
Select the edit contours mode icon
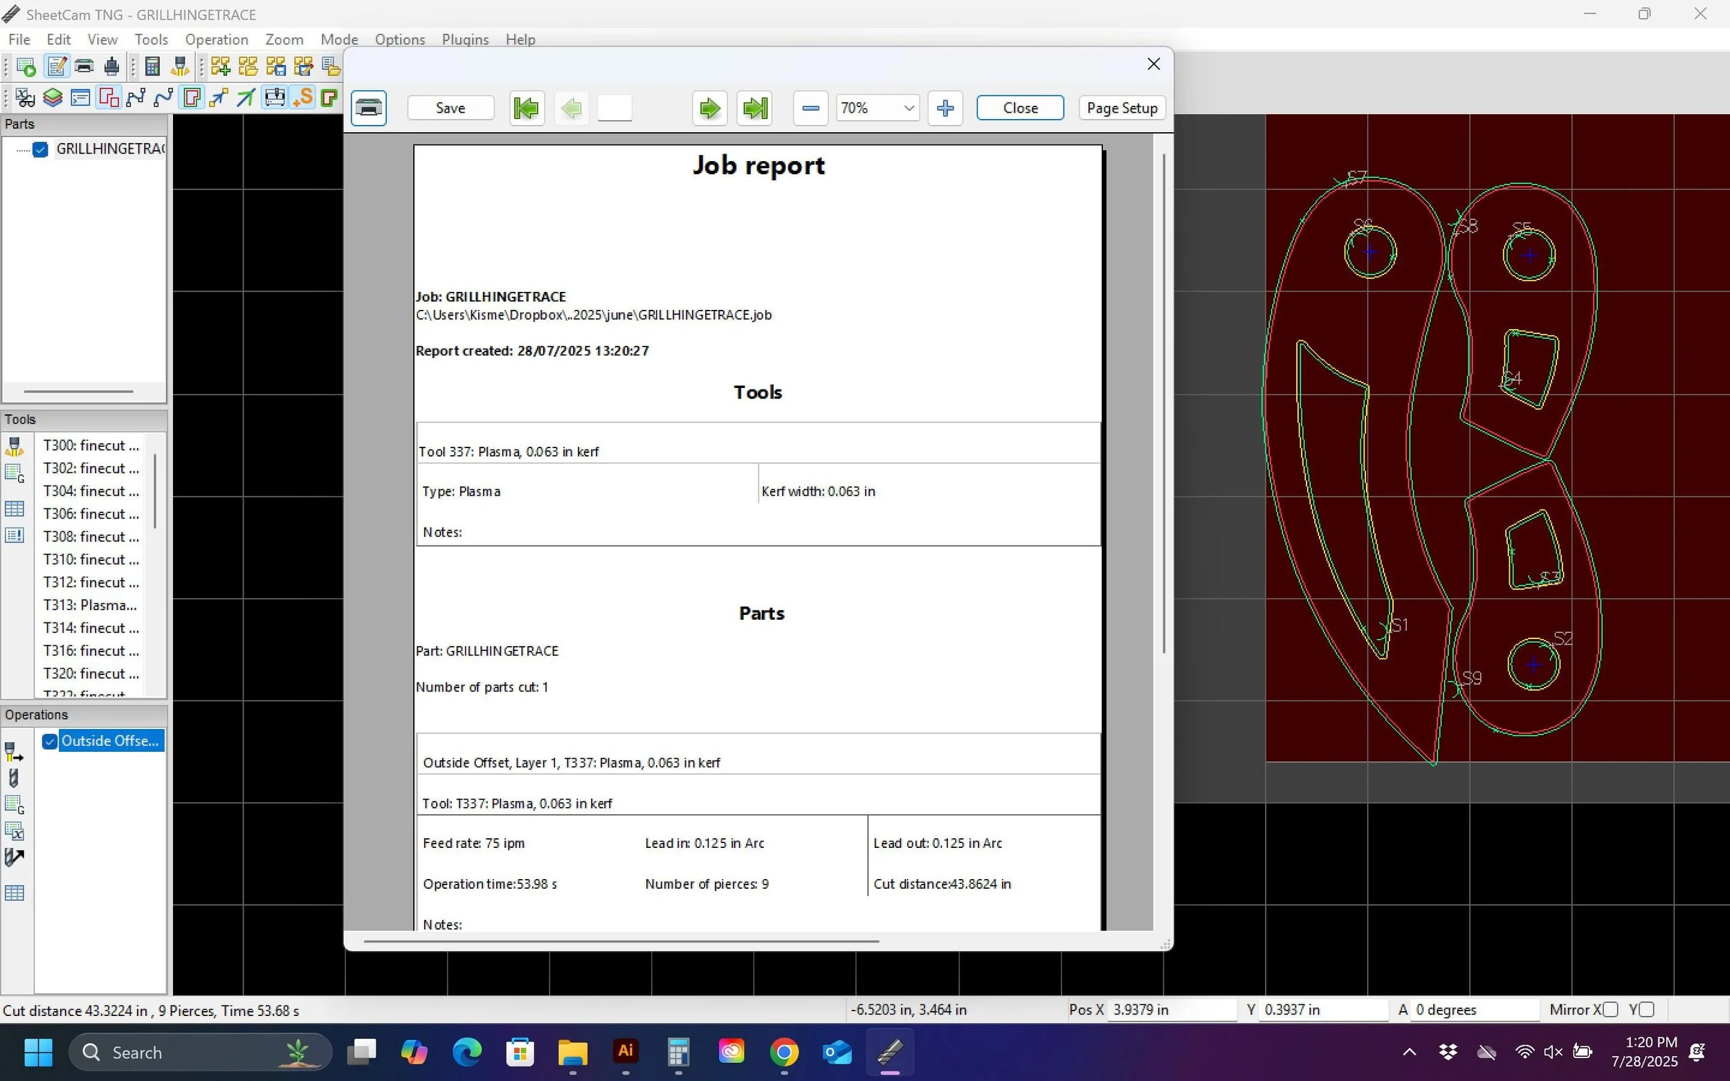(109, 98)
